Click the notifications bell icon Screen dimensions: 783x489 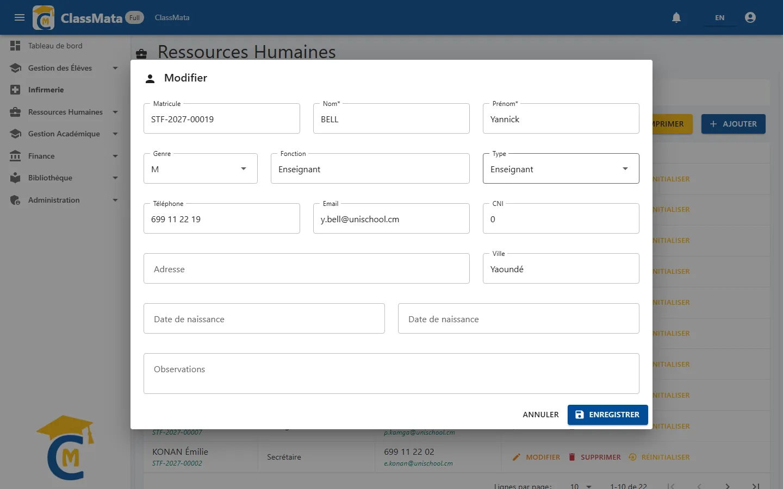pos(676,17)
